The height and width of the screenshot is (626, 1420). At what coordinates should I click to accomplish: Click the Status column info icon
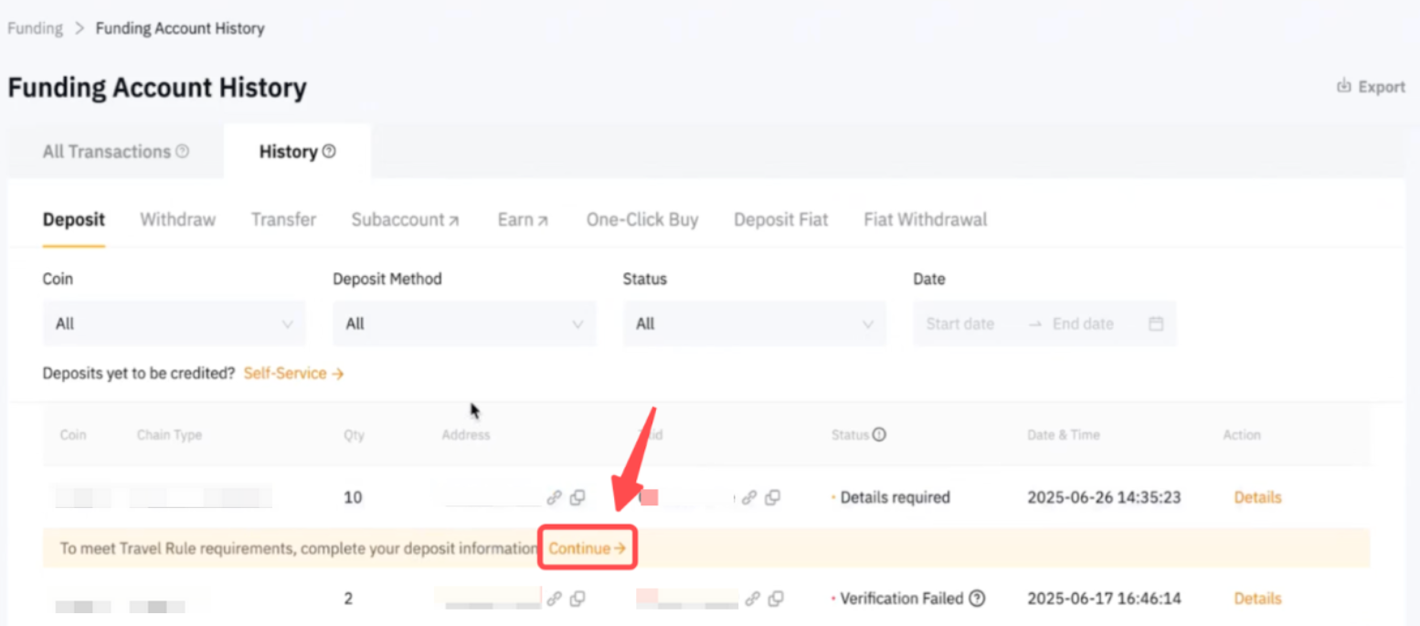(879, 435)
